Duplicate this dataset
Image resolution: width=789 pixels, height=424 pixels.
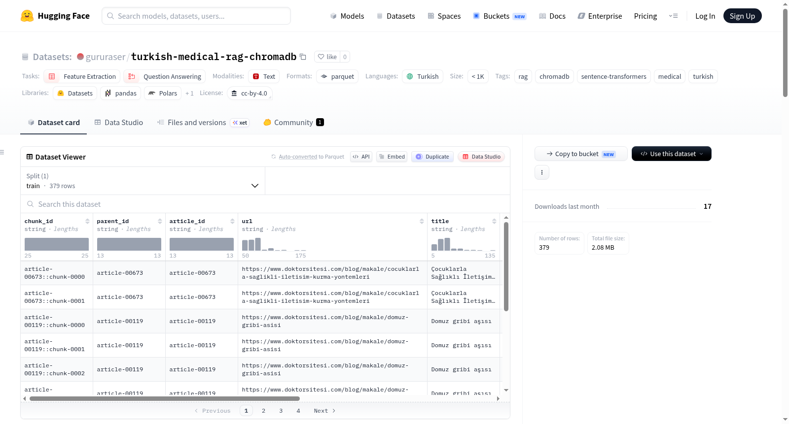tap(432, 157)
